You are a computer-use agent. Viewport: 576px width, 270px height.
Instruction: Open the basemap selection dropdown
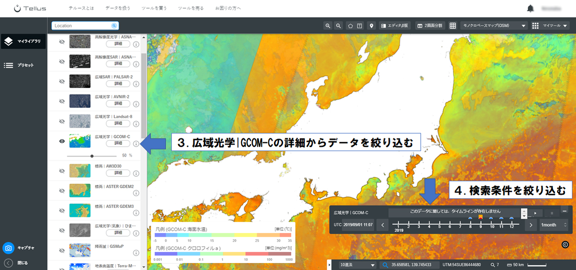[494, 26]
